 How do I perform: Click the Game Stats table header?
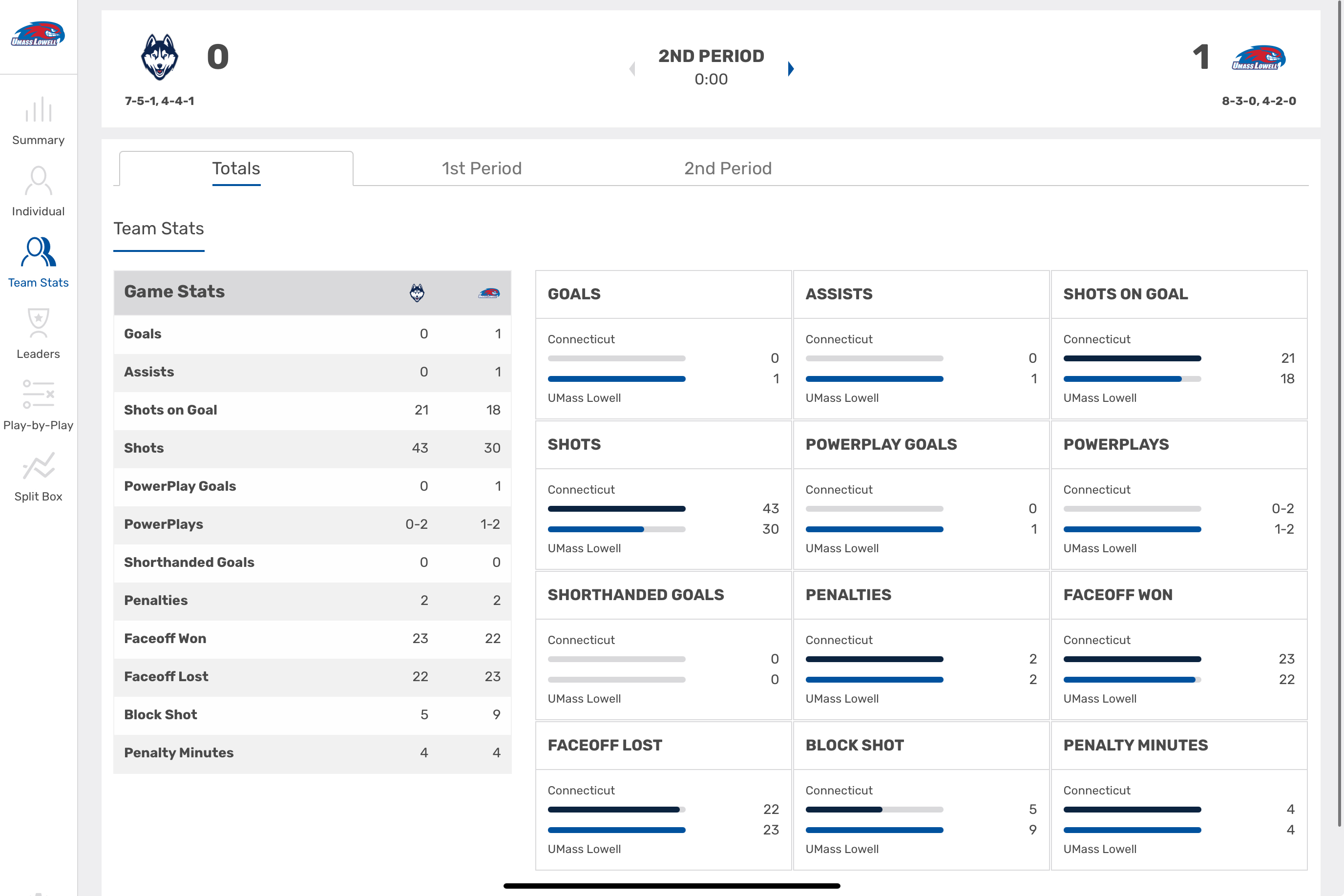pos(313,292)
